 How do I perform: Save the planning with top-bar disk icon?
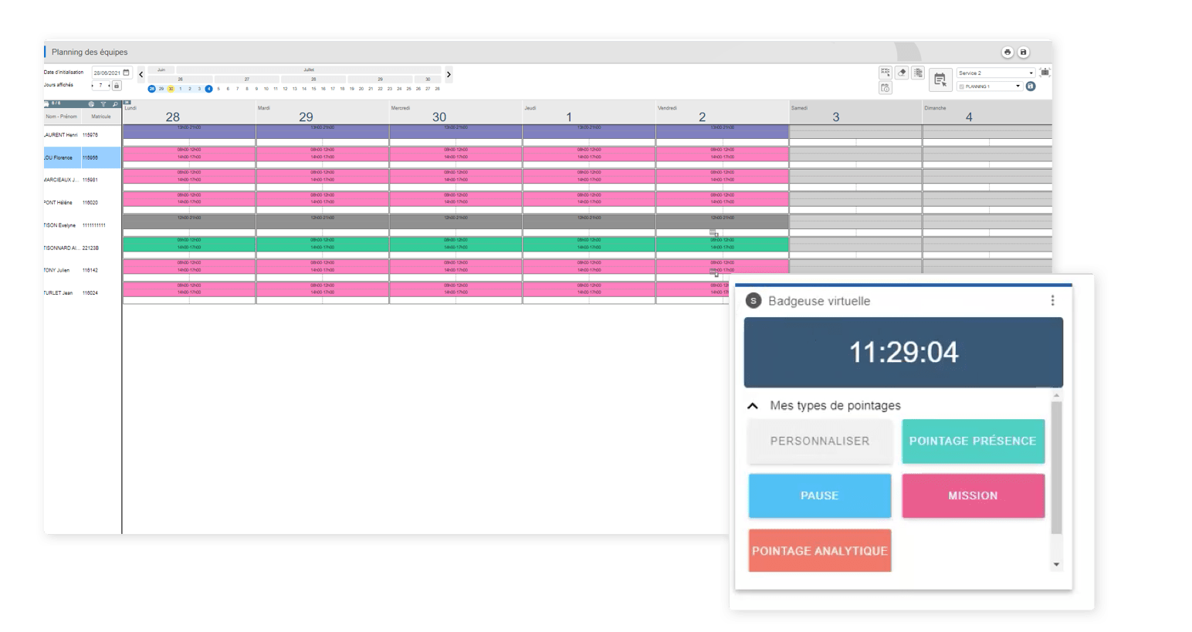point(1023,52)
